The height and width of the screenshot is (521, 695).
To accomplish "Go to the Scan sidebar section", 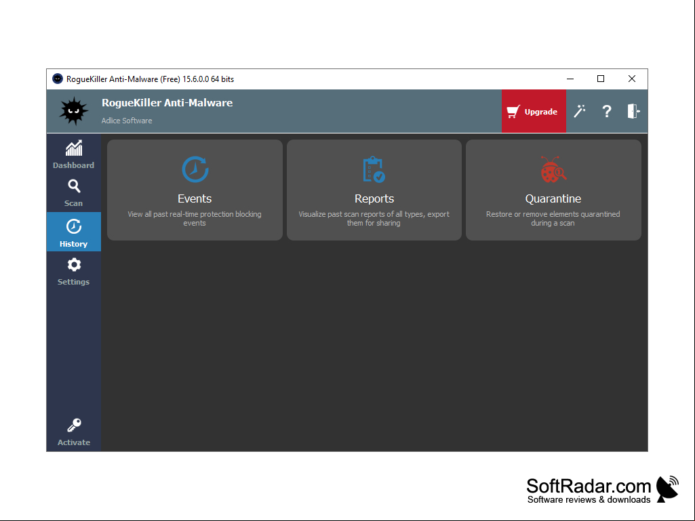I will (74, 193).
